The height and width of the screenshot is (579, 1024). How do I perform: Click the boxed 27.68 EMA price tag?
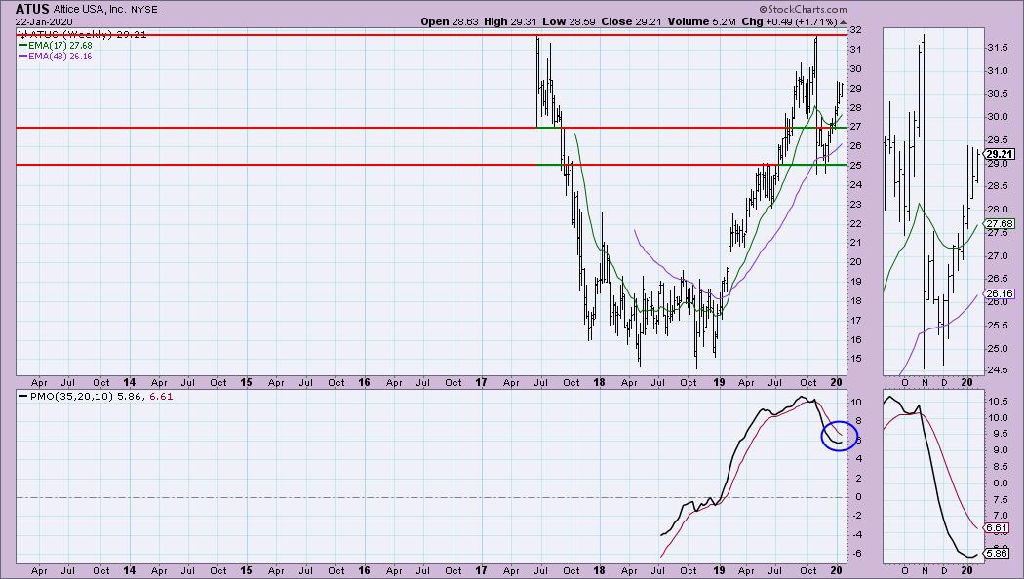(x=1000, y=224)
